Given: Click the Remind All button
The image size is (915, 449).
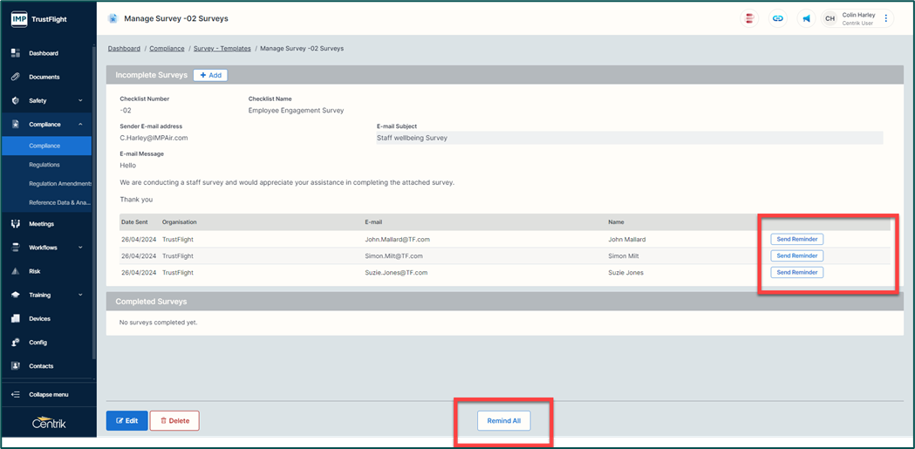Looking at the screenshot, I should (503, 420).
